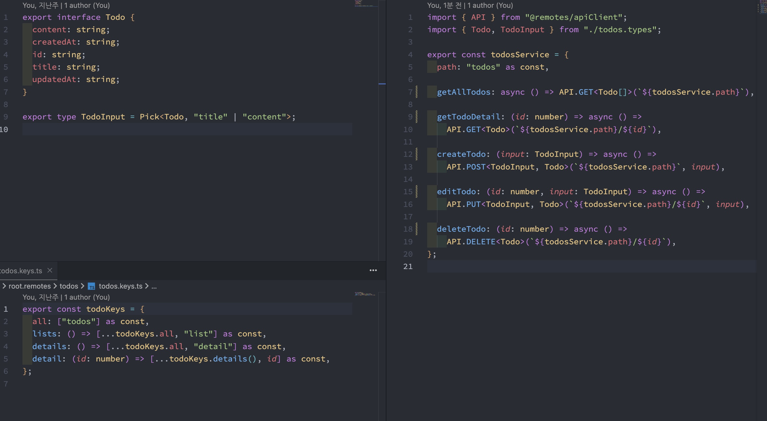Click git change marker beside getTodoDetail line
Screen dimensions: 767x421
coord(417,117)
